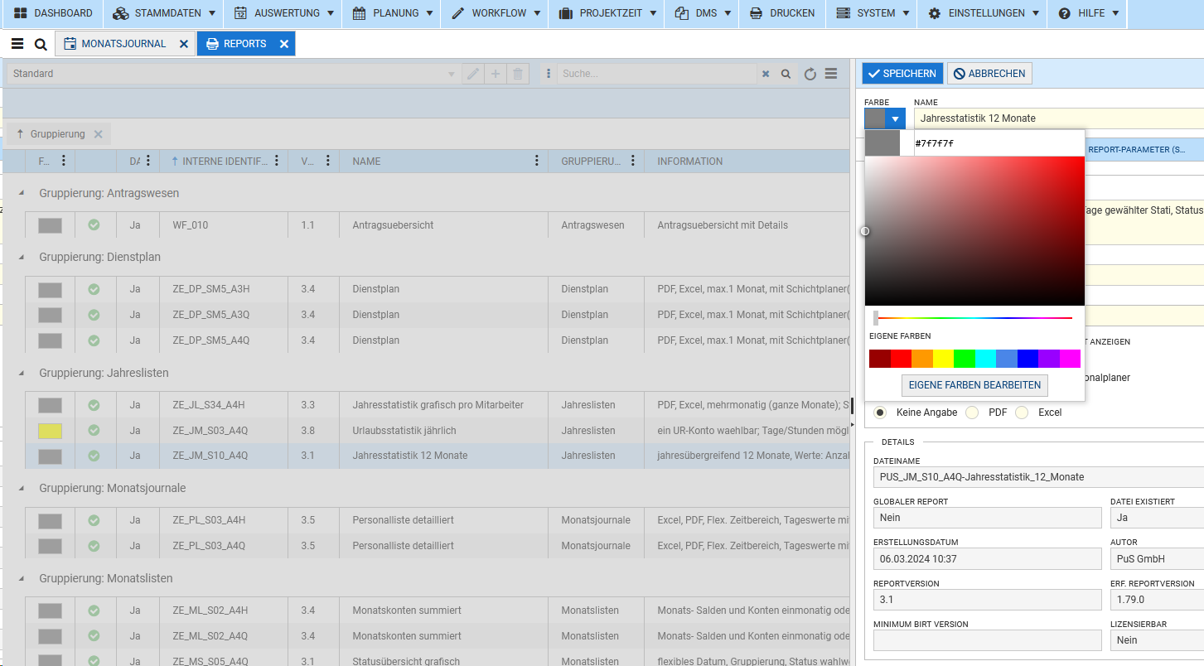
Task: Click the Dashboard menu icon item
Action: (52, 13)
